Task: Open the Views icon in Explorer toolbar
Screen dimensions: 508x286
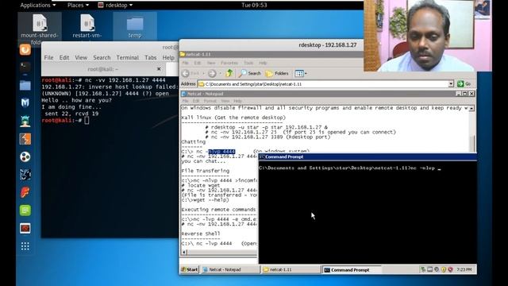Action: [301, 74]
